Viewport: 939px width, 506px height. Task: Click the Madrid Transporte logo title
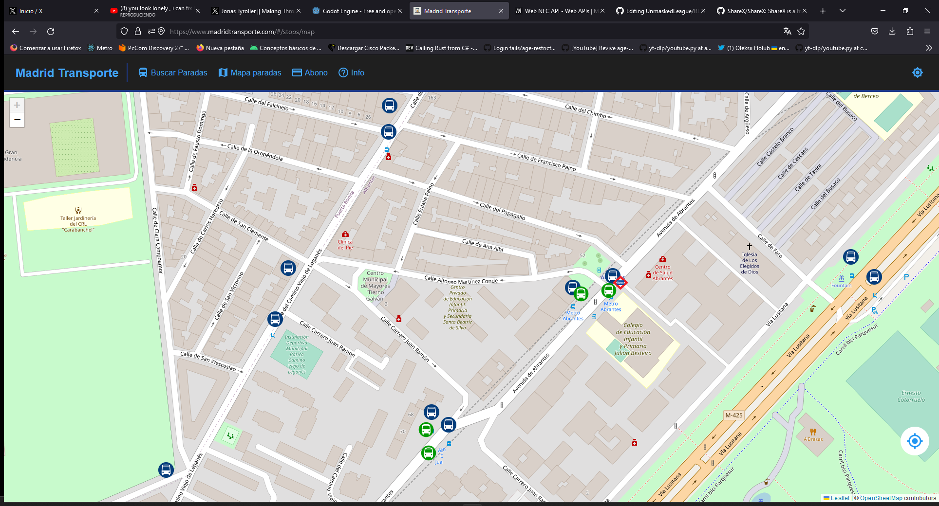[67, 73]
